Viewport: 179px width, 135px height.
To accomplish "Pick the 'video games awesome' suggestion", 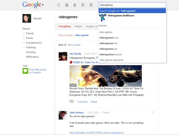I will [132, 60].
